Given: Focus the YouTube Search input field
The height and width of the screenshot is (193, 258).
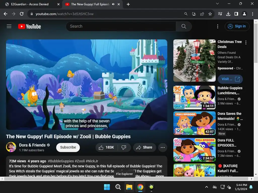Looking at the screenshot, I should pos(121,26).
